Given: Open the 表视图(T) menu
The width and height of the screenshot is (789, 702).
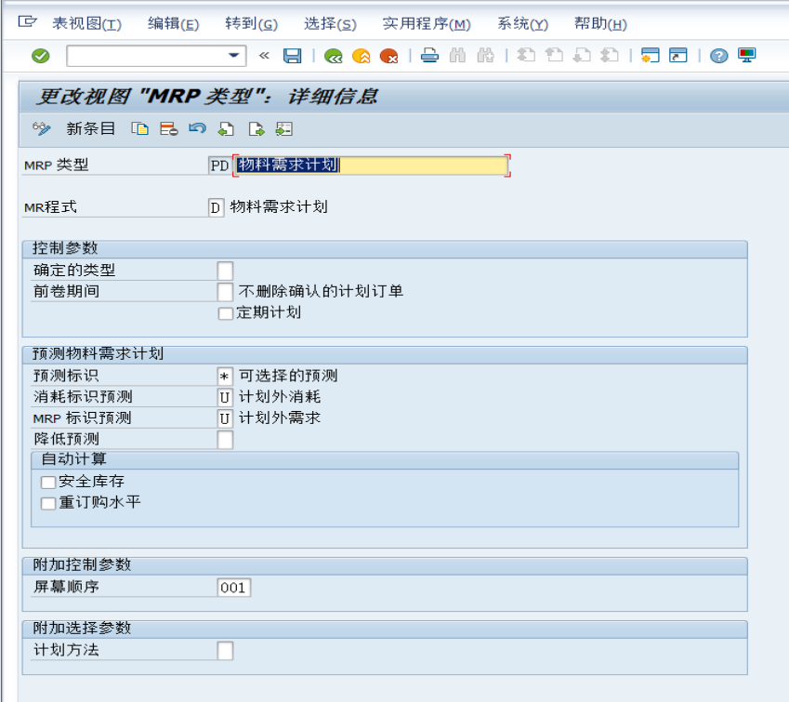Looking at the screenshot, I should click(87, 23).
